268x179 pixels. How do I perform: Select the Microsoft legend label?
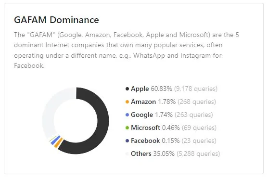pyautogui.click(x=145, y=128)
